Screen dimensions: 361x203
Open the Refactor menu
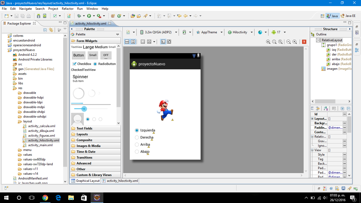(68, 9)
